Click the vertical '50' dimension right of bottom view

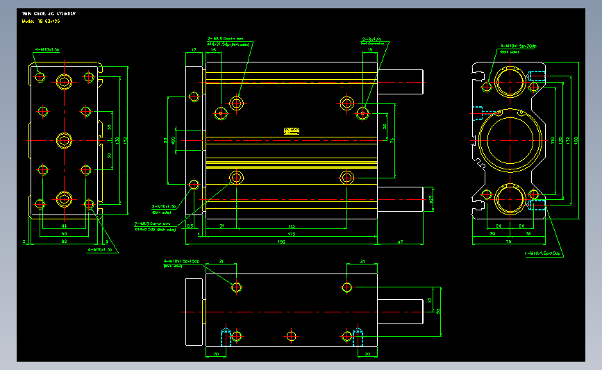tap(438, 311)
